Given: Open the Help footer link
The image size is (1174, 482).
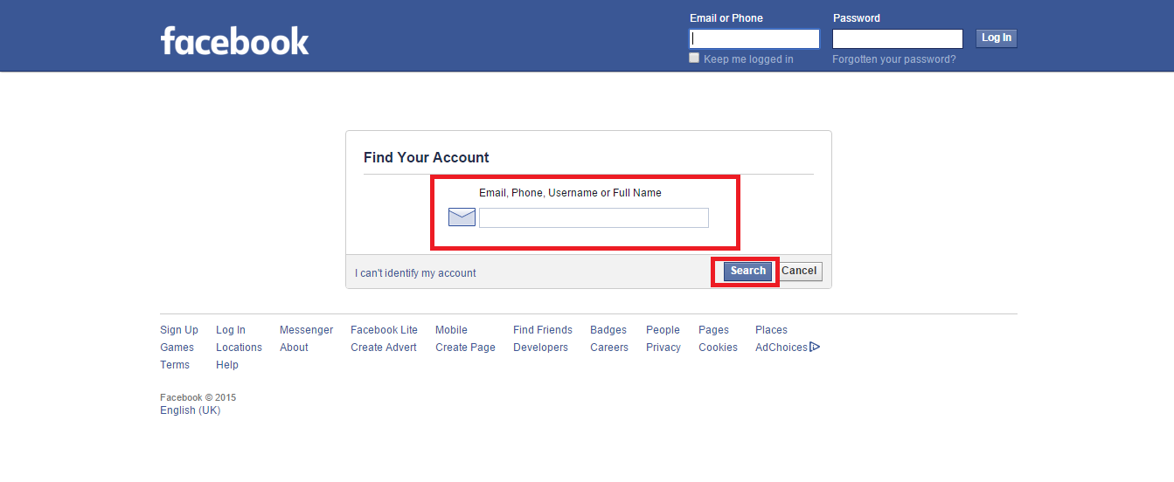Looking at the screenshot, I should 227,365.
